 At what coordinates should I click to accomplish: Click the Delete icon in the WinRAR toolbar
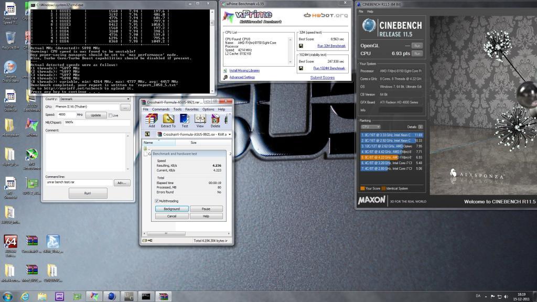click(x=216, y=120)
